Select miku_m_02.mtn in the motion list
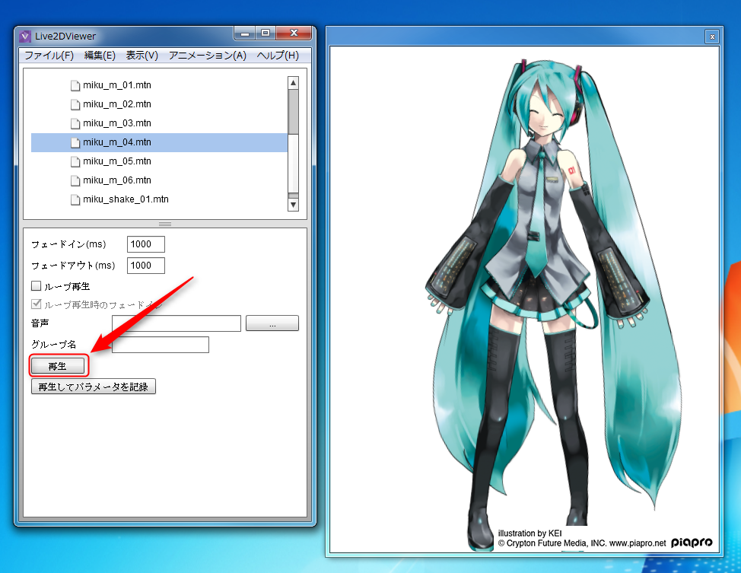Screen dimensions: 741x573 116,104
